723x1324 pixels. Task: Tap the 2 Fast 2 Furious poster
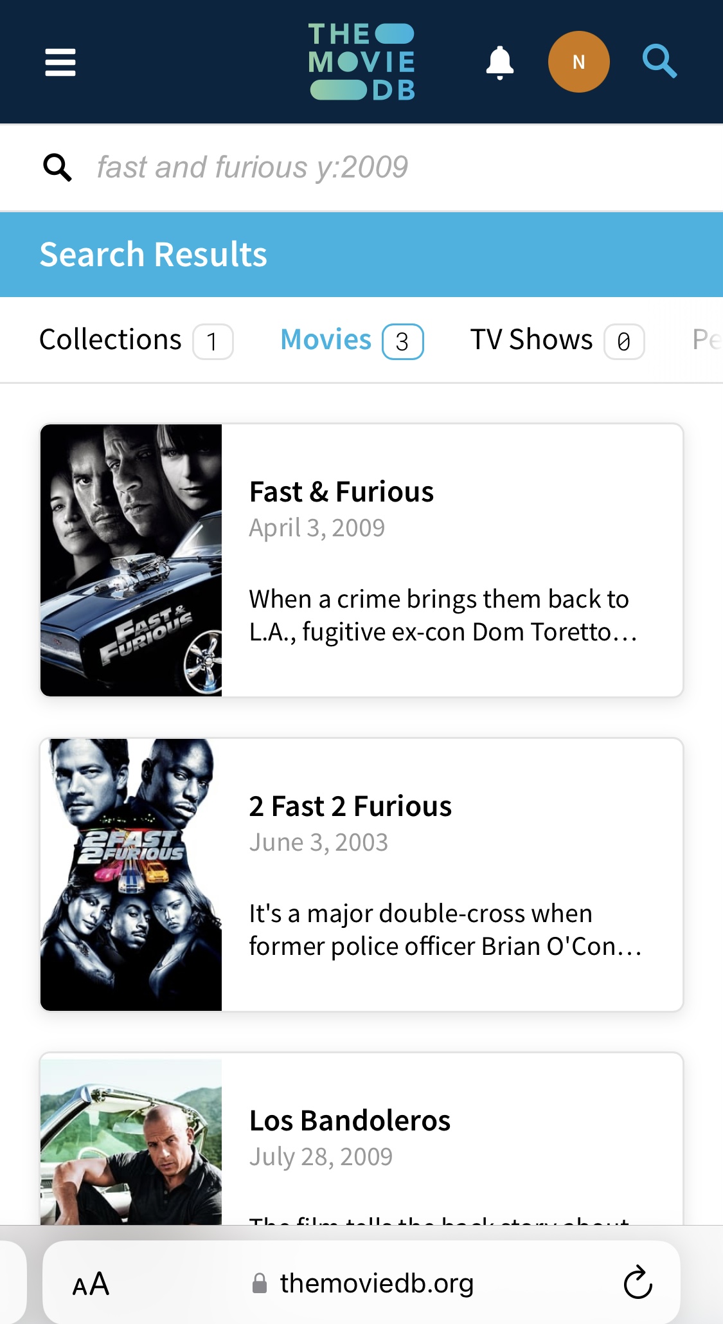coord(131,875)
